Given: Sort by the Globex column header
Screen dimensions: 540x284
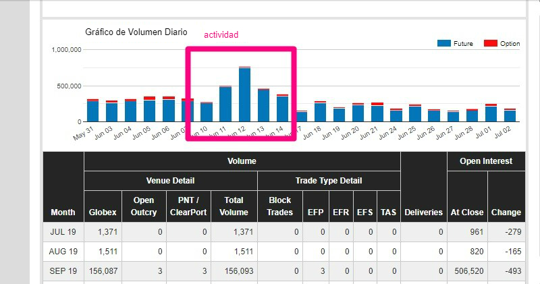Looking at the screenshot, I should pos(103,212).
